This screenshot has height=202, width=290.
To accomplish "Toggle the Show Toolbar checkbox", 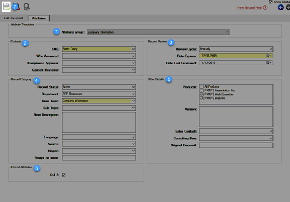I will point(271,2).
